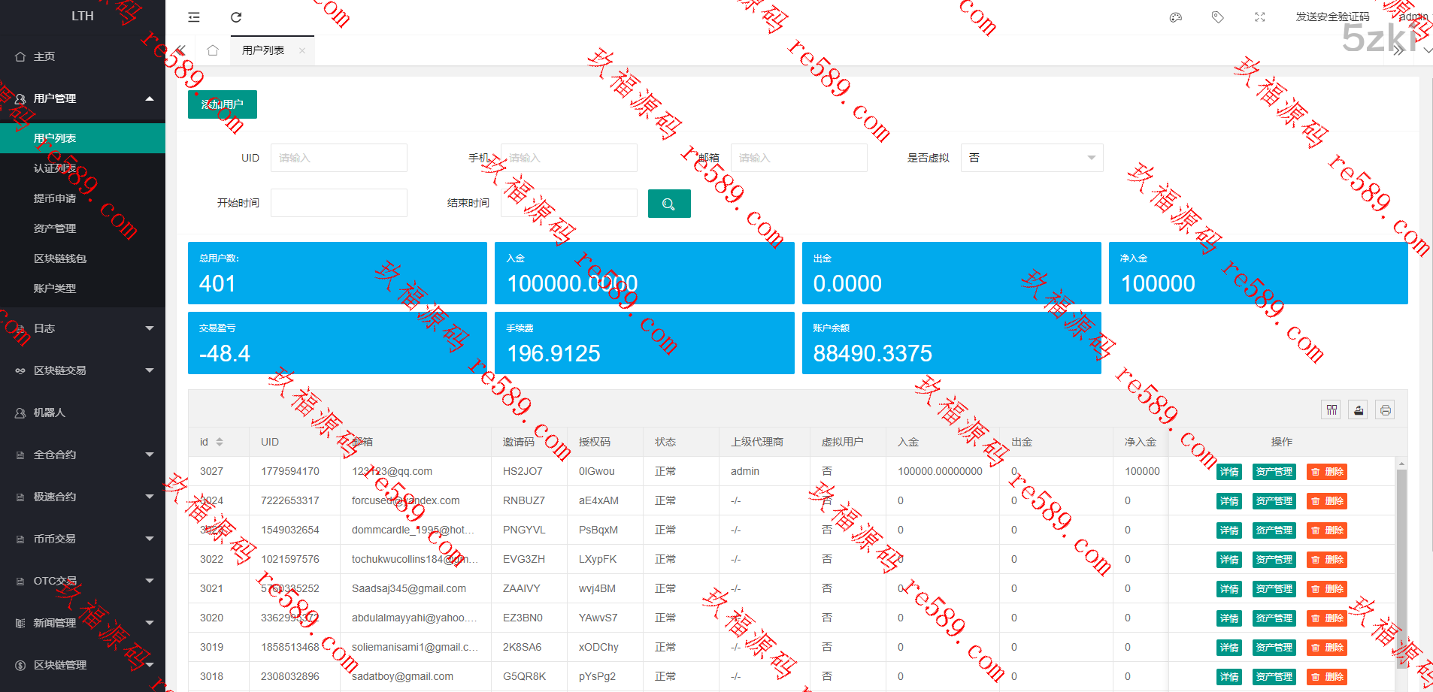Enter fullscreen with the expand icon
This screenshot has height=692, width=1433.
(x=1260, y=17)
